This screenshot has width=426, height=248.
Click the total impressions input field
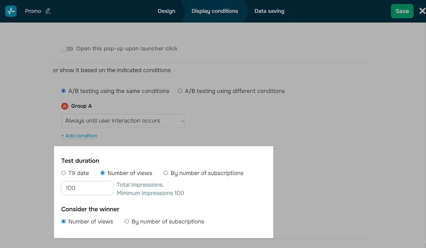pyautogui.click(x=87, y=188)
